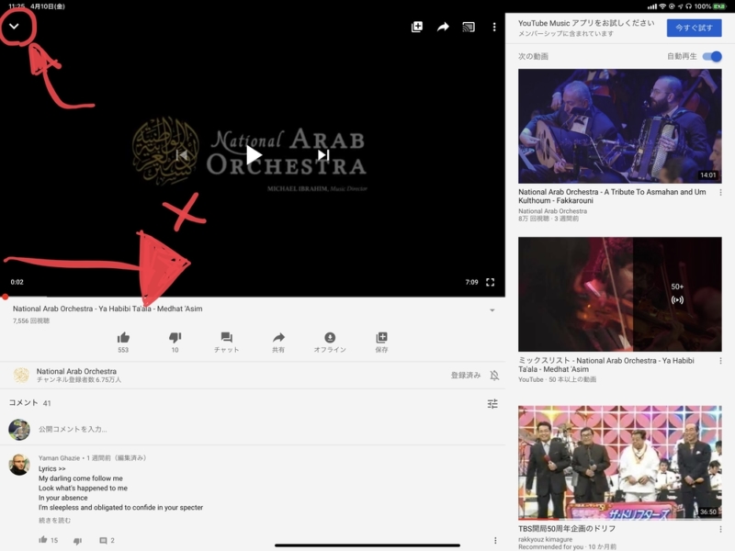Click the ミックスリスト - National Arab Orchestra title
Screen dimensions: 735x551
click(606, 365)
